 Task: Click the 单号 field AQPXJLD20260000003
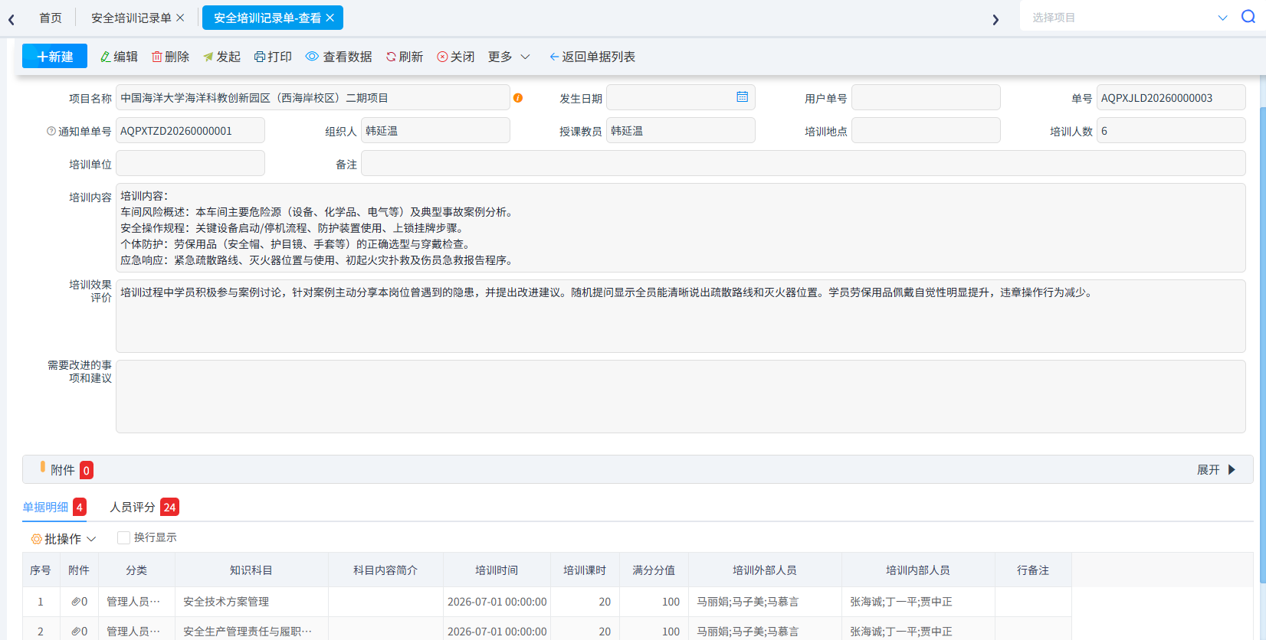tap(1171, 97)
